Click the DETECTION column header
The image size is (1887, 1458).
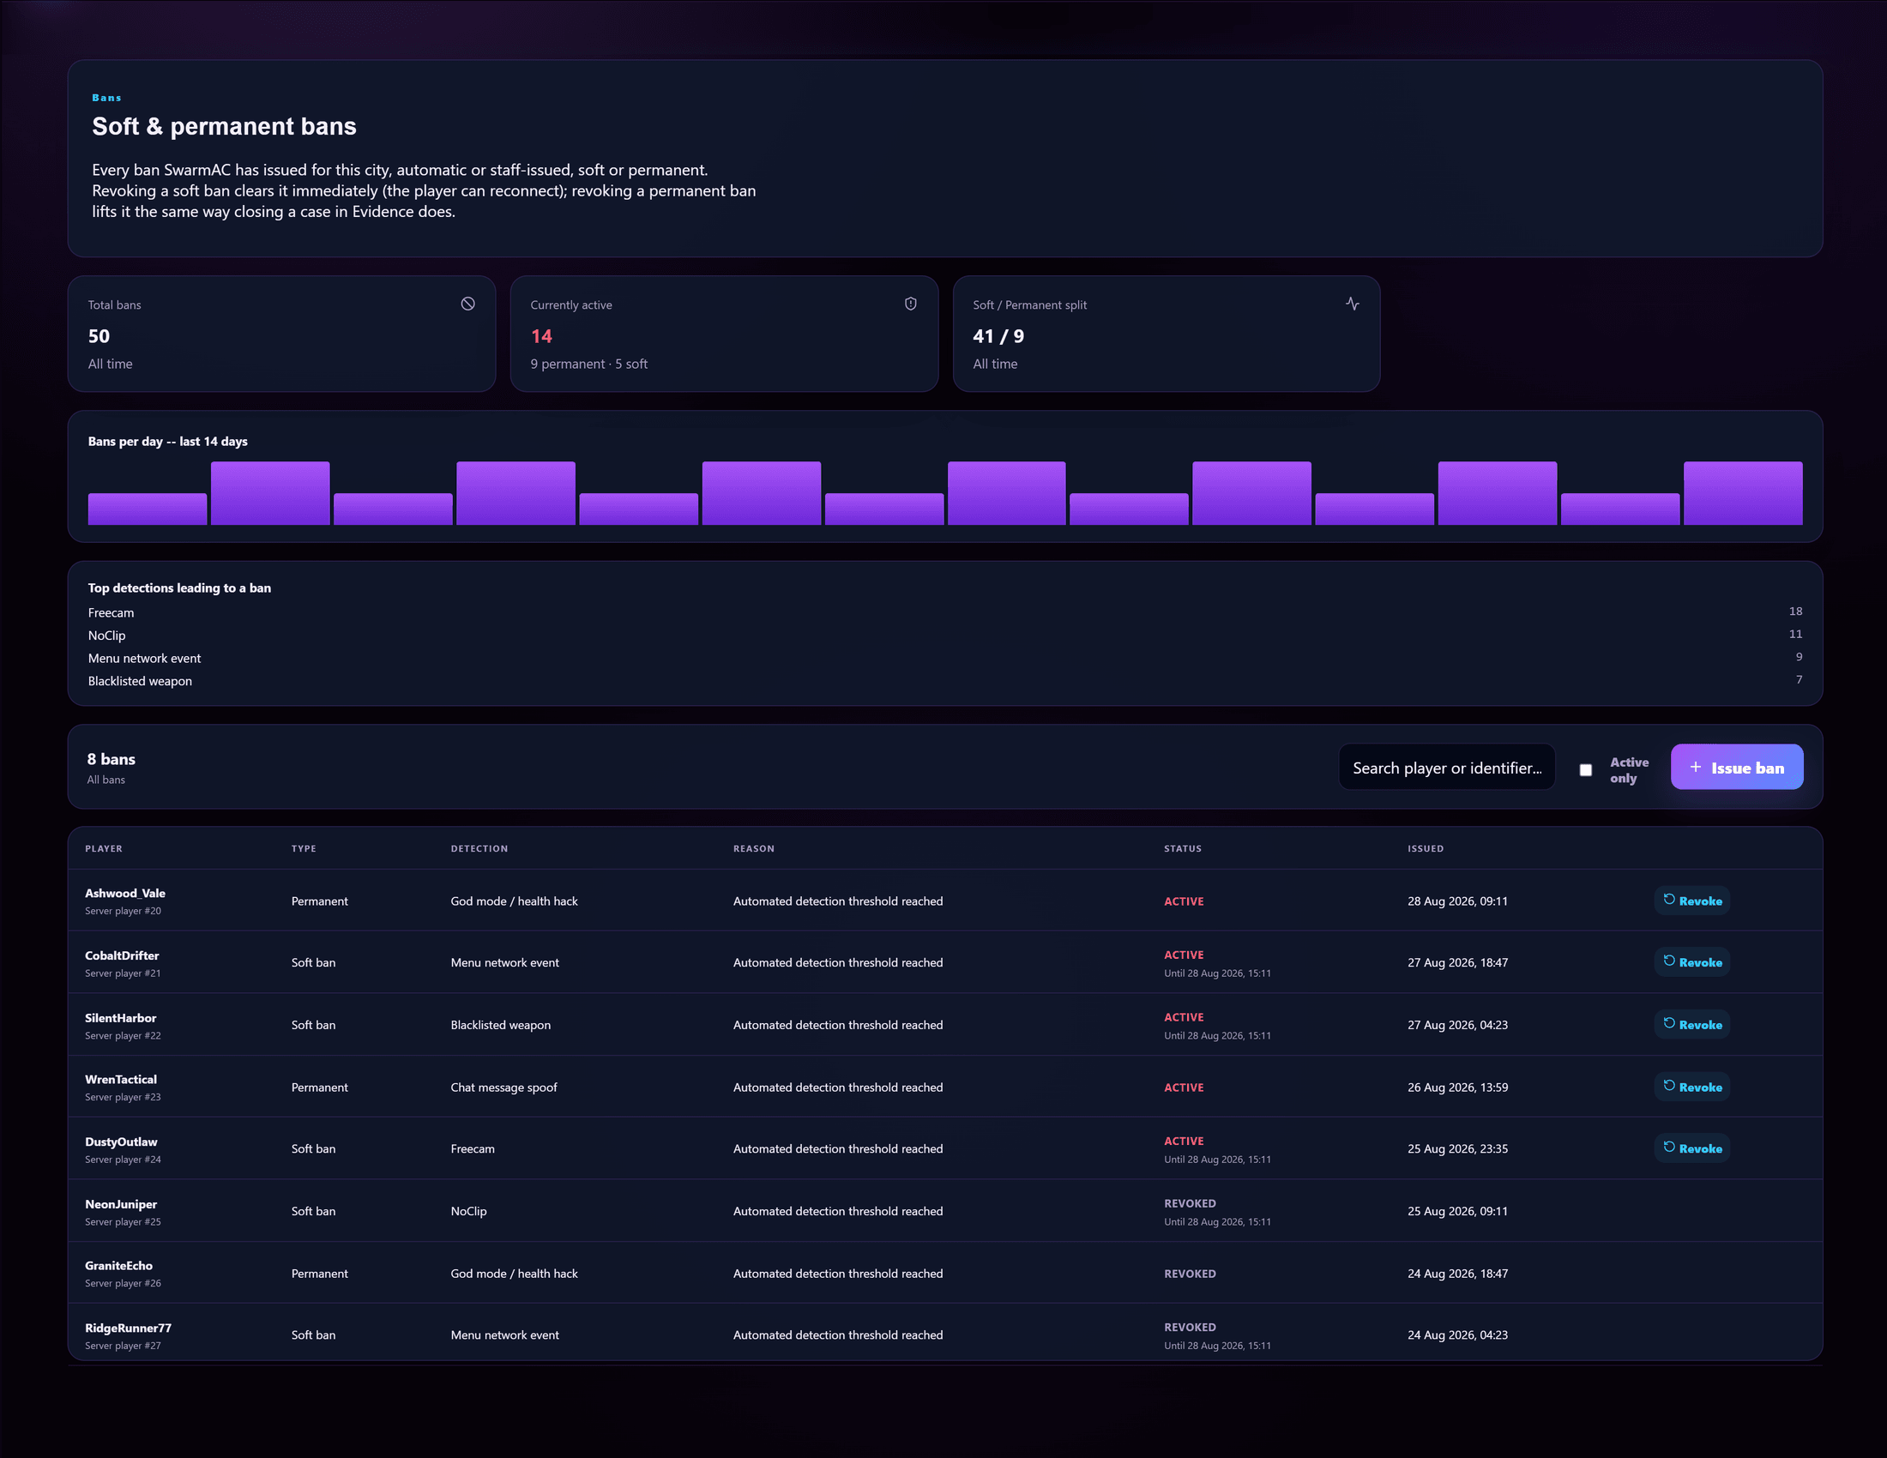click(479, 848)
